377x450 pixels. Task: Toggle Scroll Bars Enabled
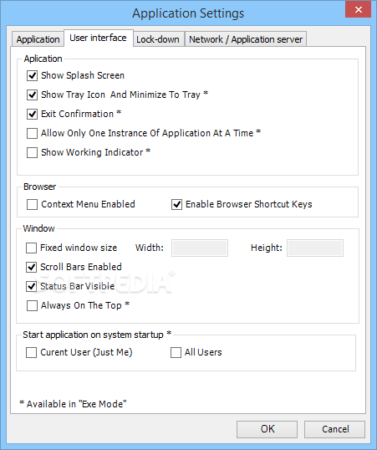coord(31,267)
